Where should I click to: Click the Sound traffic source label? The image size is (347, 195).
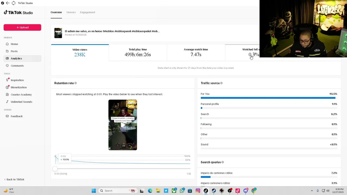[x=204, y=144]
